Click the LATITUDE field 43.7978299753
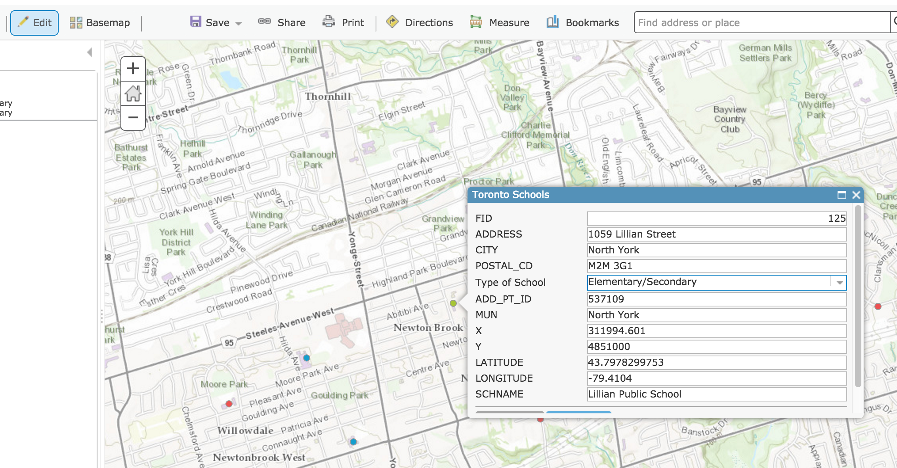 [717, 362]
